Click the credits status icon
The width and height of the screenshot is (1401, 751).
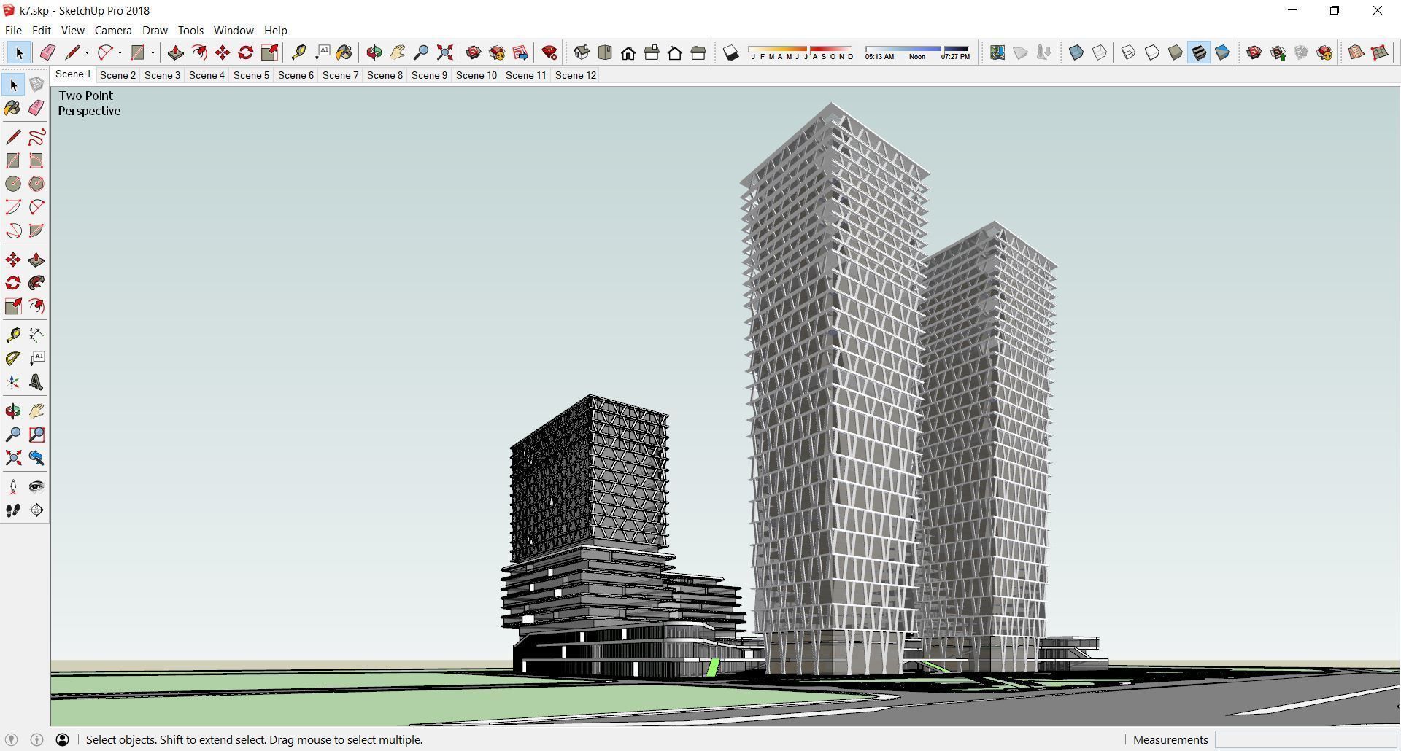tap(37, 740)
